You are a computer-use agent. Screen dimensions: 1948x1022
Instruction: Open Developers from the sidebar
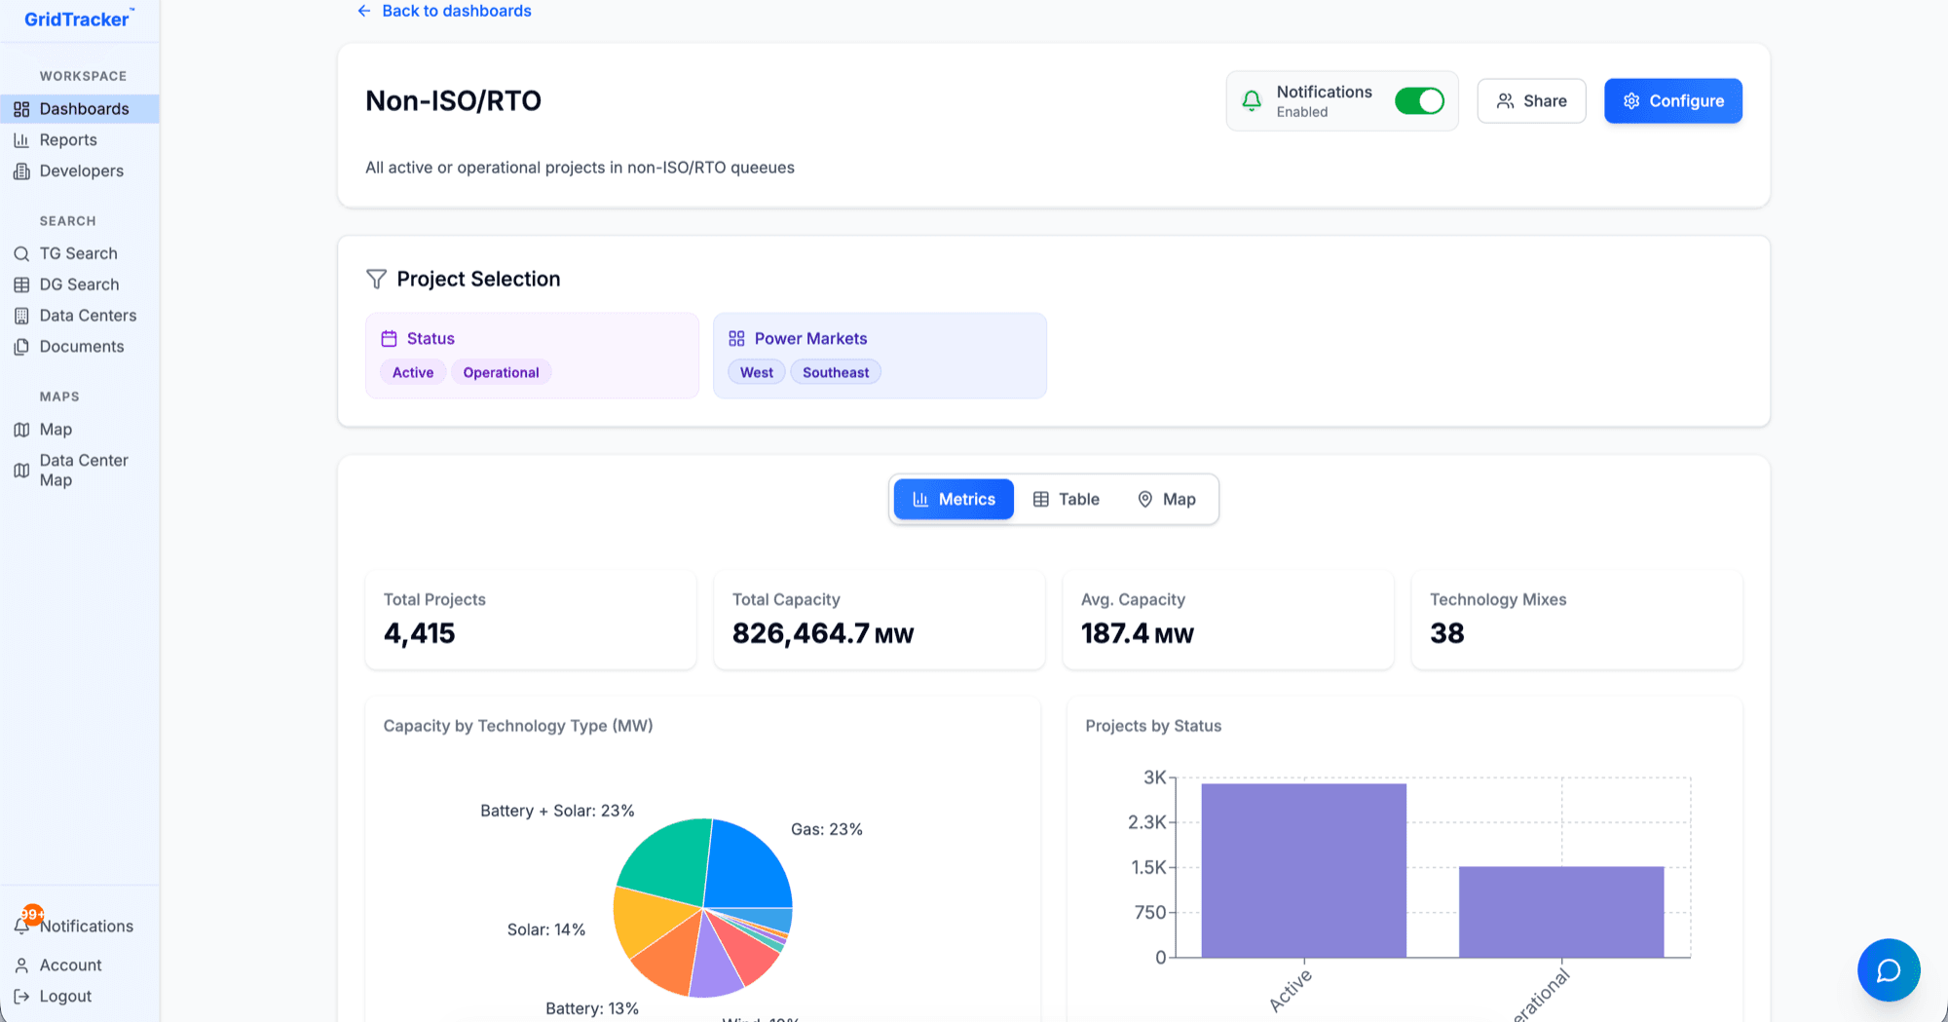point(80,171)
